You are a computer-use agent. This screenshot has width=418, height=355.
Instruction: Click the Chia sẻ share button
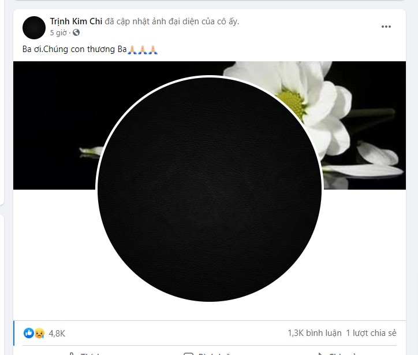click(x=334, y=353)
